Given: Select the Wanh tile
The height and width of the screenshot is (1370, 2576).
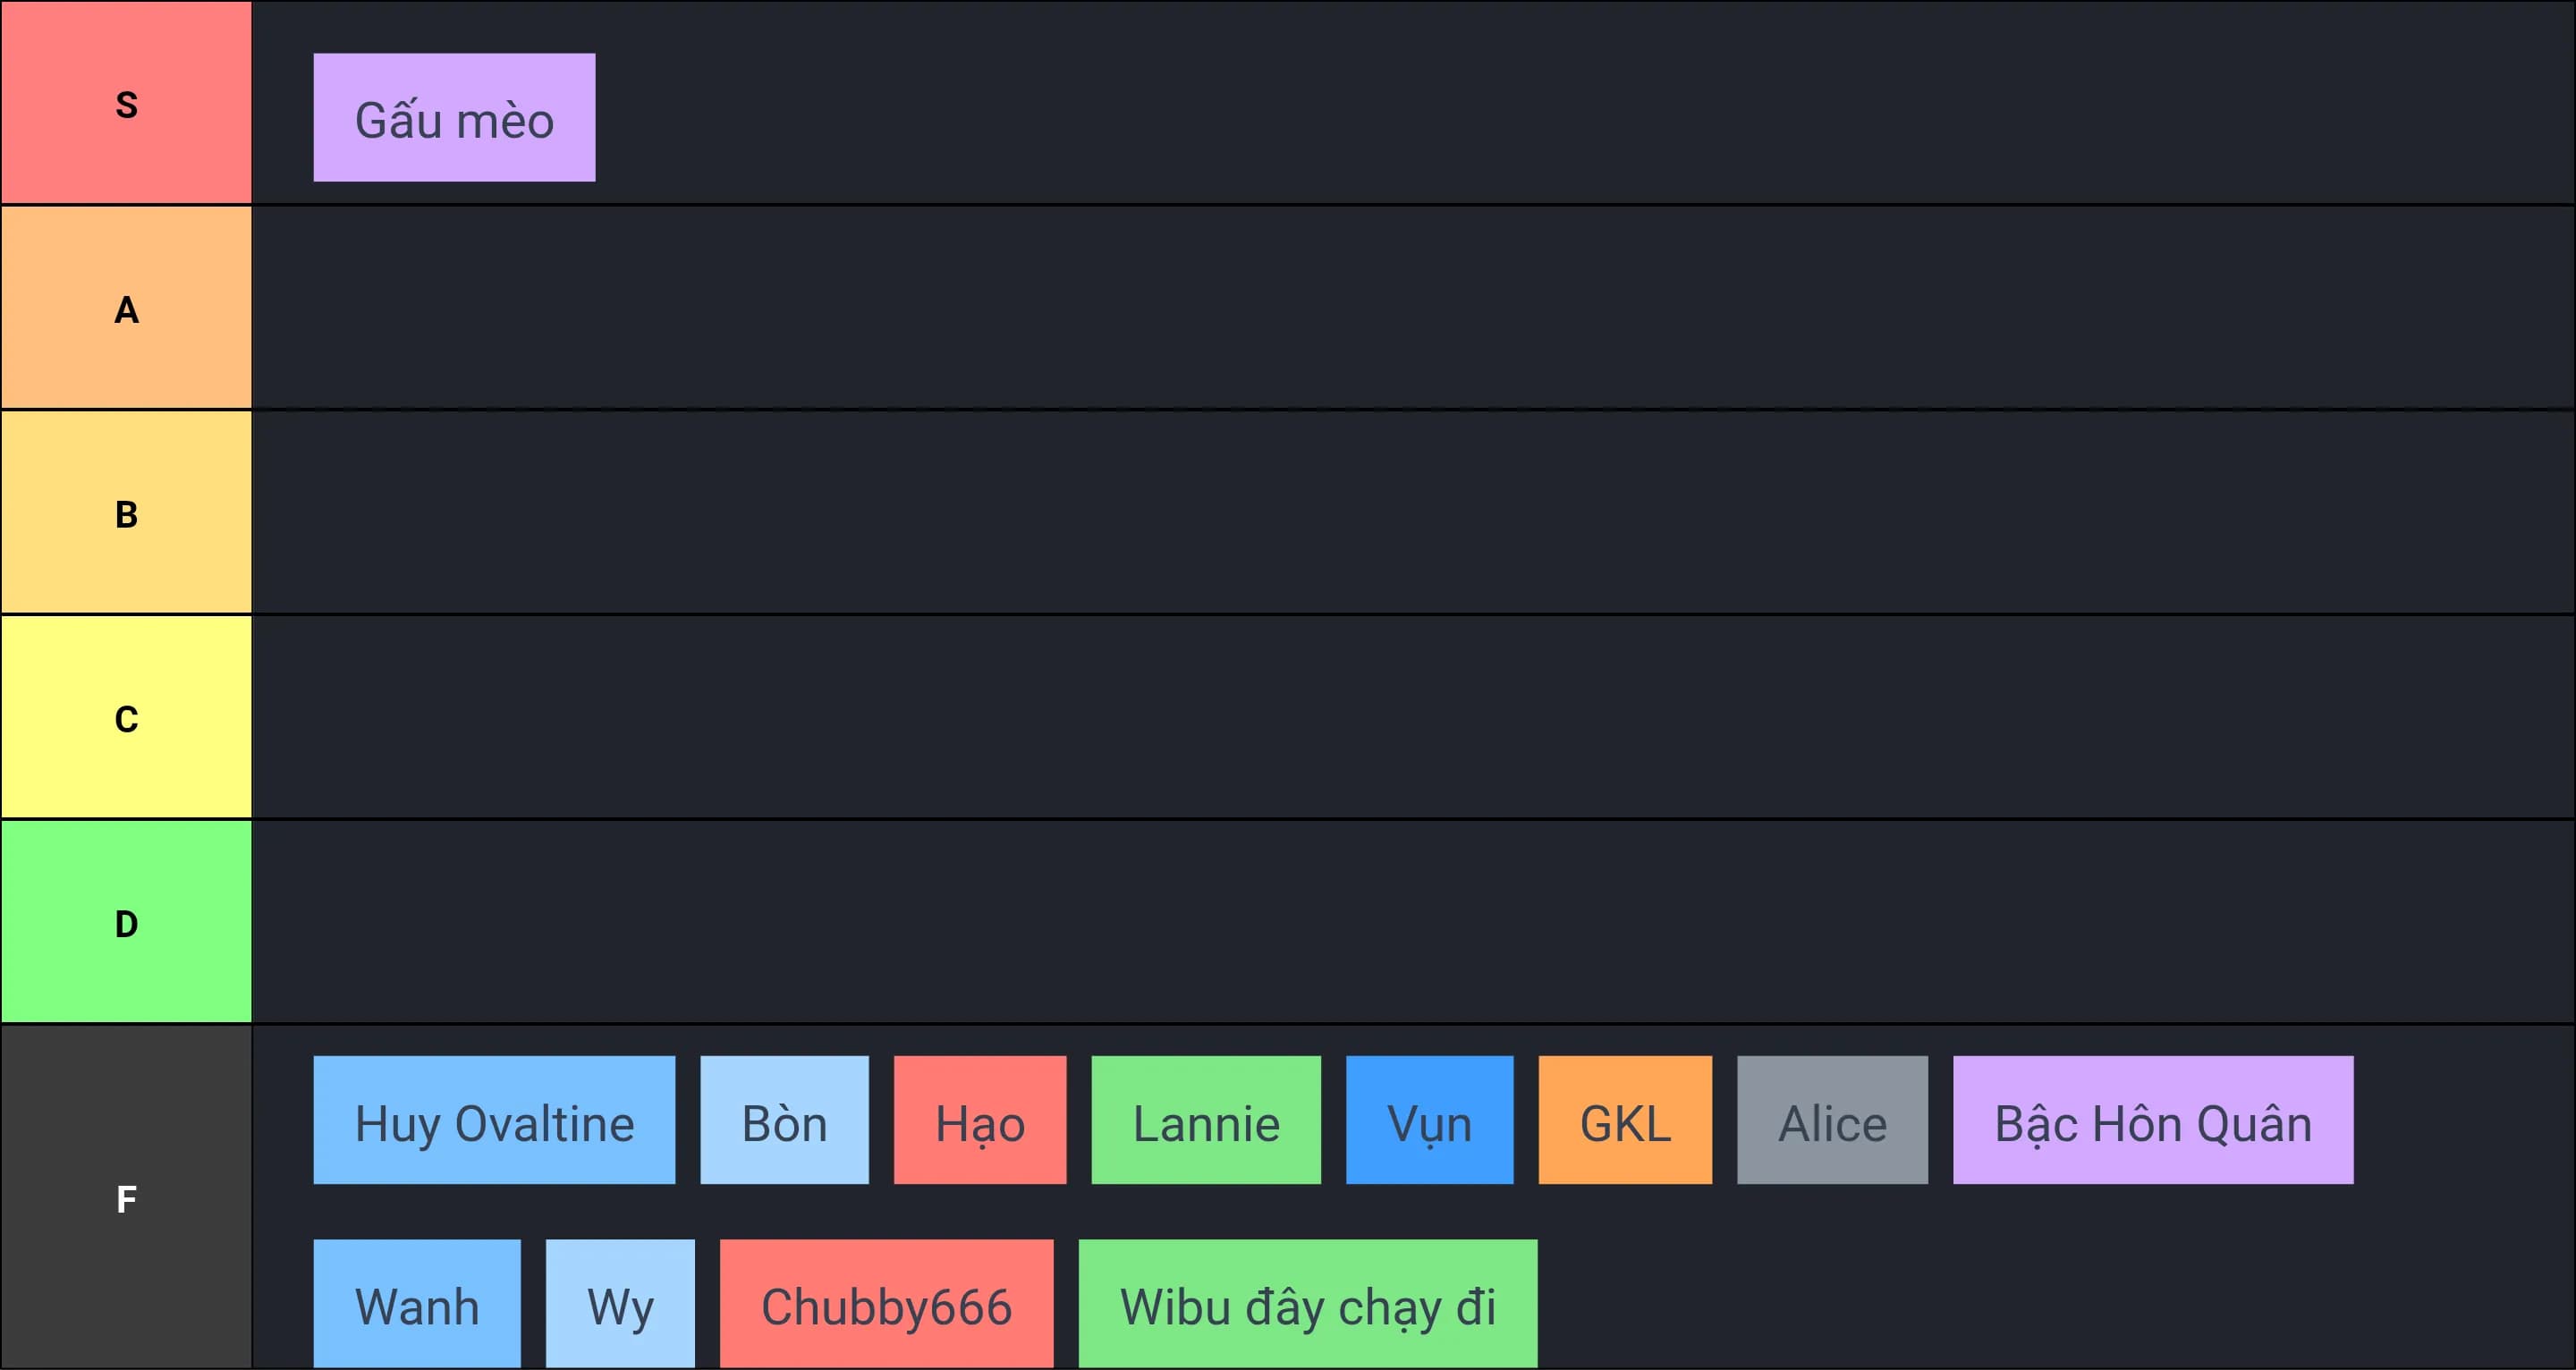Looking at the screenshot, I should tap(417, 1304).
